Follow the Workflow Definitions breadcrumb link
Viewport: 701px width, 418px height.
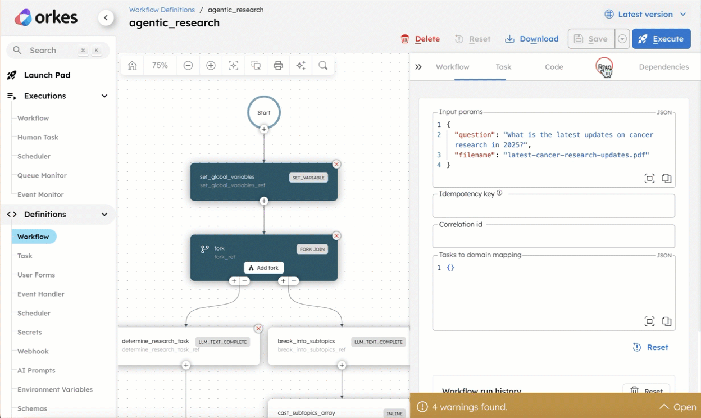point(162,10)
